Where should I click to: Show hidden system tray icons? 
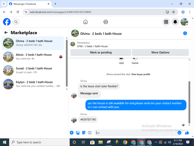click(156, 142)
